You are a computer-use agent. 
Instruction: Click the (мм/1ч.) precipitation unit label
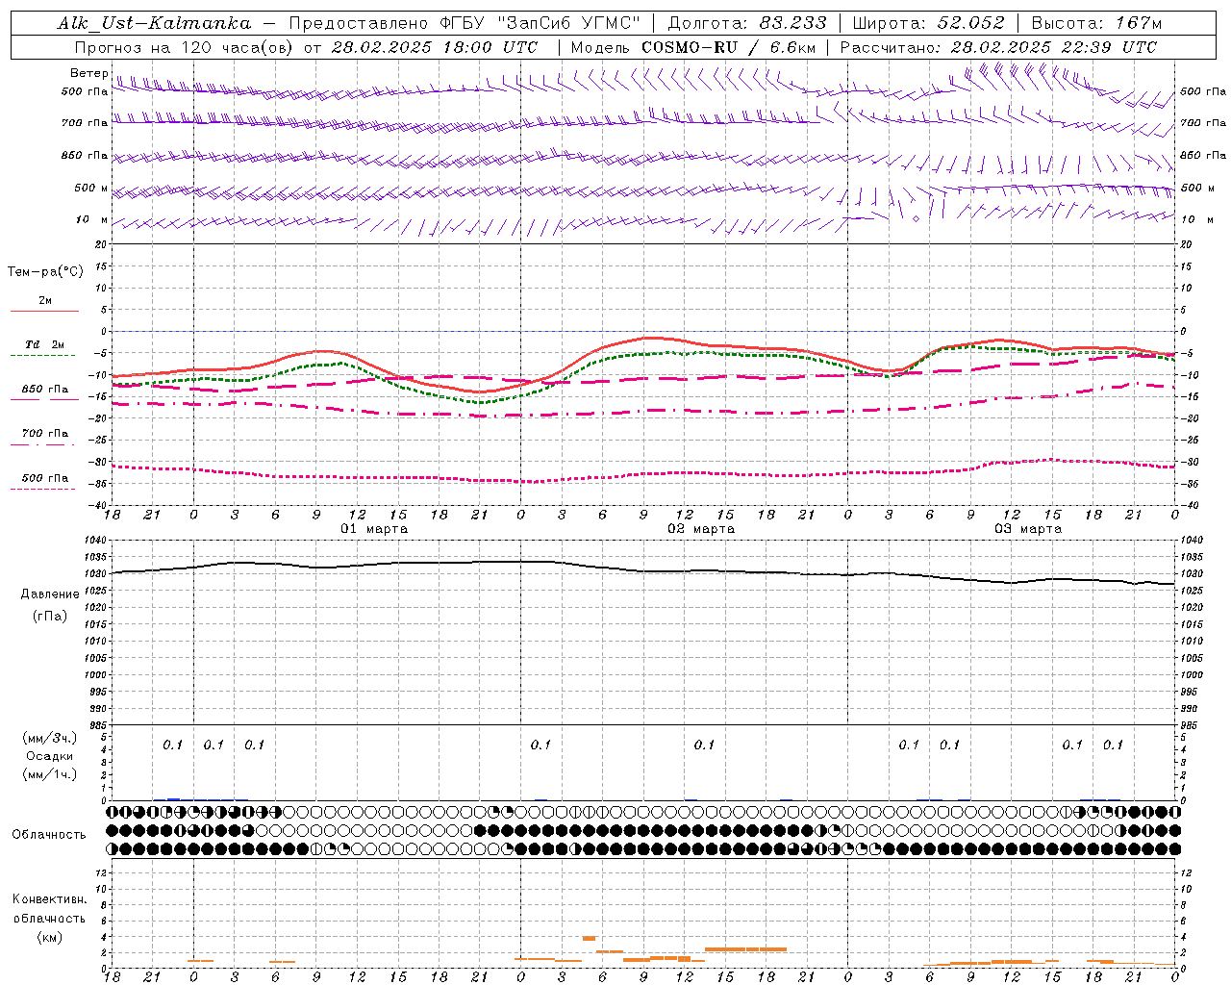click(50, 774)
